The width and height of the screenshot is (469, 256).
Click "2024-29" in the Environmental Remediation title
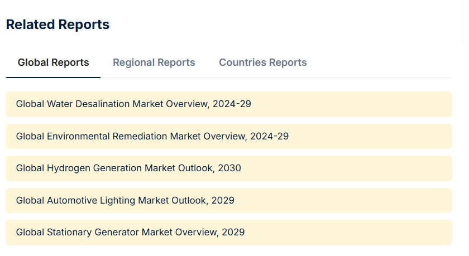(269, 136)
